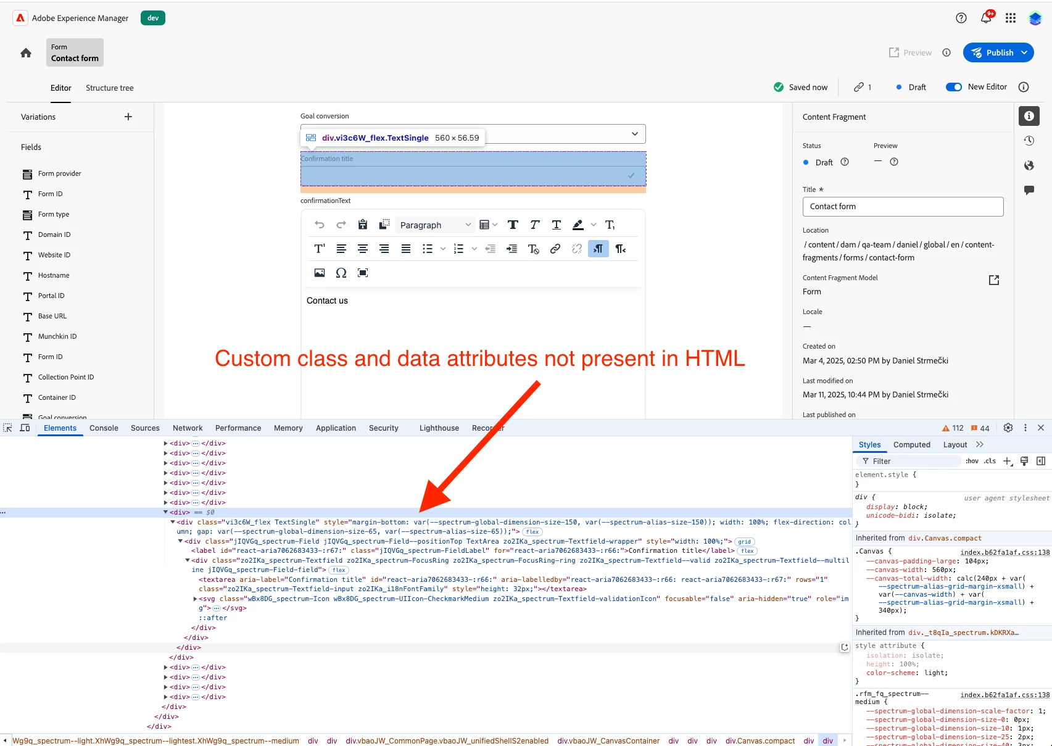Align text right in rich text editor
The width and height of the screenshot is (1052, 746).
click(x=384, y=249)
